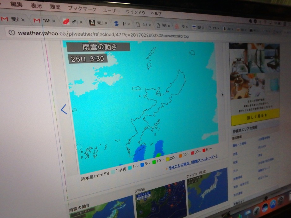Screen dimensions: 291x218
Task: Click the 1未満 legend color swatch
Action: coord(113,172)
